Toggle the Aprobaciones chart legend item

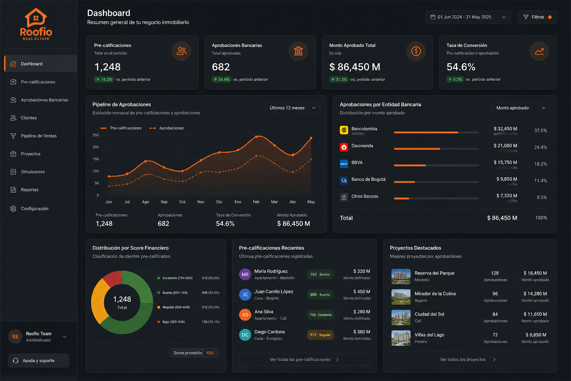click(167, 128)
